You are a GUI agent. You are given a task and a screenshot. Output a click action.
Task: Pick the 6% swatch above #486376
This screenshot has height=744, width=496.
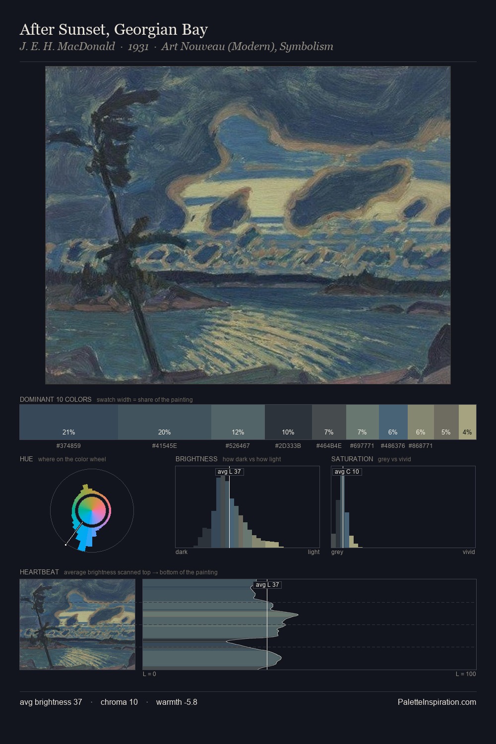393,422
